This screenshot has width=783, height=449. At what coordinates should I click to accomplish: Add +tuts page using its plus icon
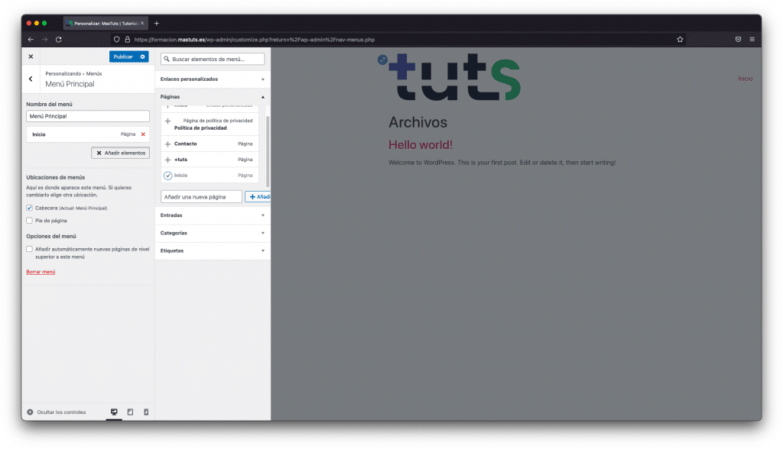point(167,160)
